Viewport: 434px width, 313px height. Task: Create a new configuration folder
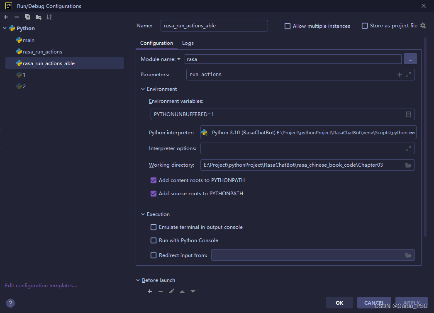pyautogui.click(x=39, y=17)
